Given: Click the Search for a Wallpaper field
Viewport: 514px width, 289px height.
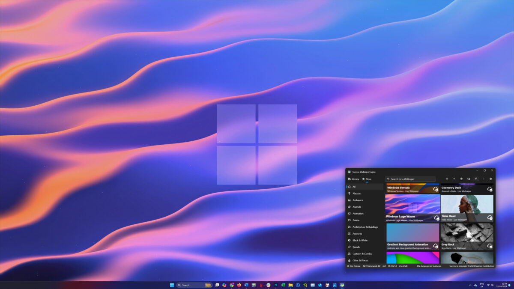Looking at the screenshot, I should click(410, 179).
